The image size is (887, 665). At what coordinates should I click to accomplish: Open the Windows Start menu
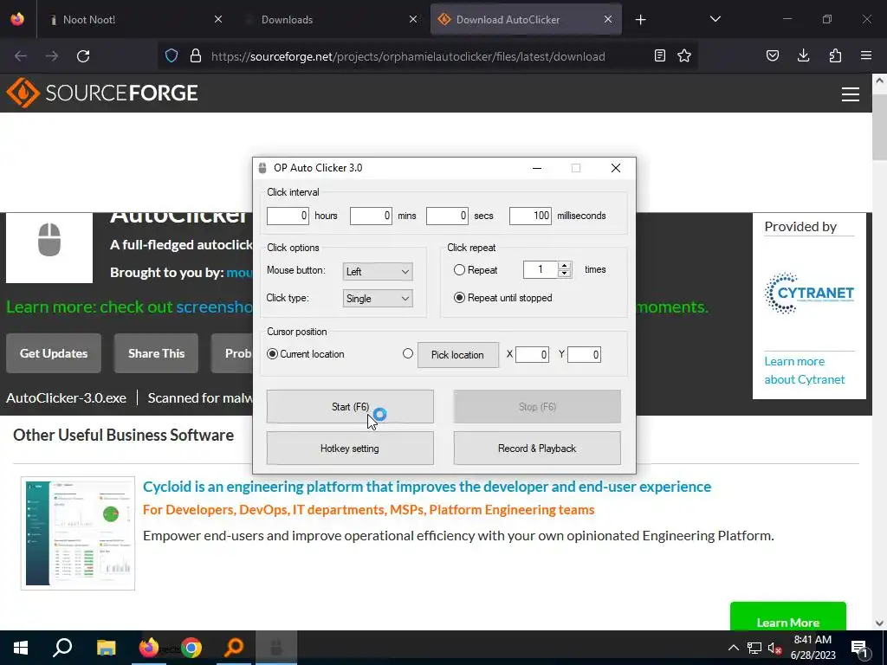point(21,648)
